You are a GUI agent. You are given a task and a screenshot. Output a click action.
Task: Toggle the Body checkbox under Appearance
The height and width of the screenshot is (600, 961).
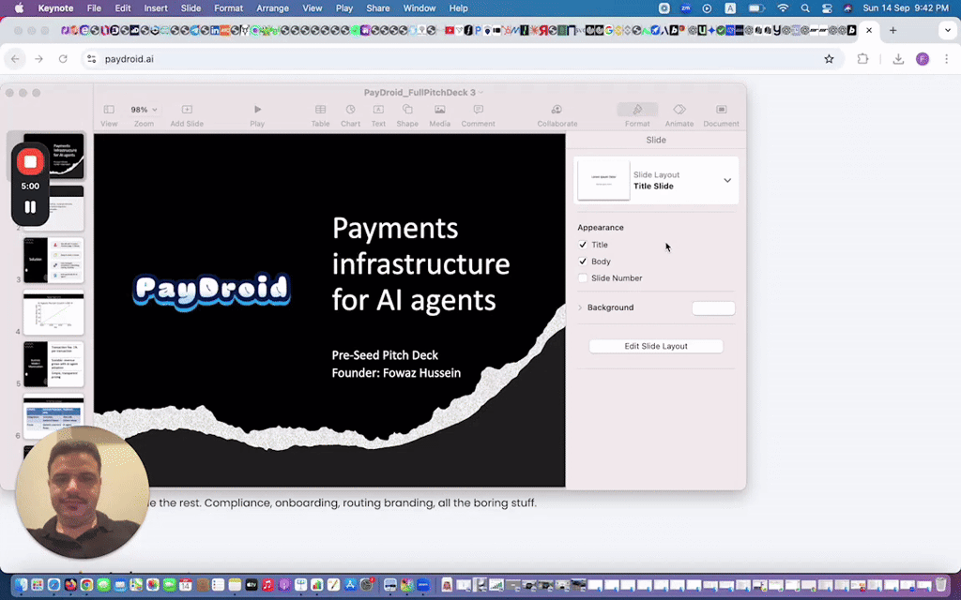tap(582, 262)
